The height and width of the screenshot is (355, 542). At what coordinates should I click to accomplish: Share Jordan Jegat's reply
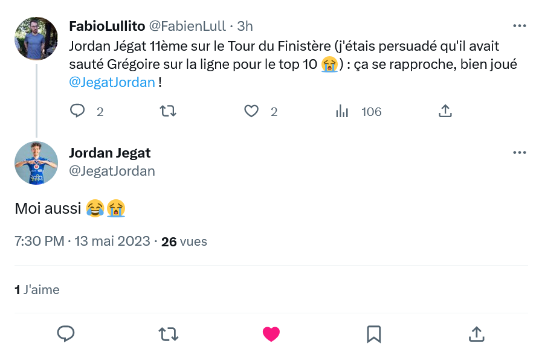pos(476,333)
